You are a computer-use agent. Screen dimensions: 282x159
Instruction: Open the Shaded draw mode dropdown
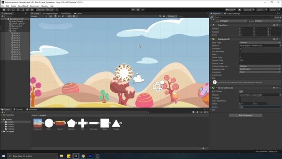click(39, 16)
